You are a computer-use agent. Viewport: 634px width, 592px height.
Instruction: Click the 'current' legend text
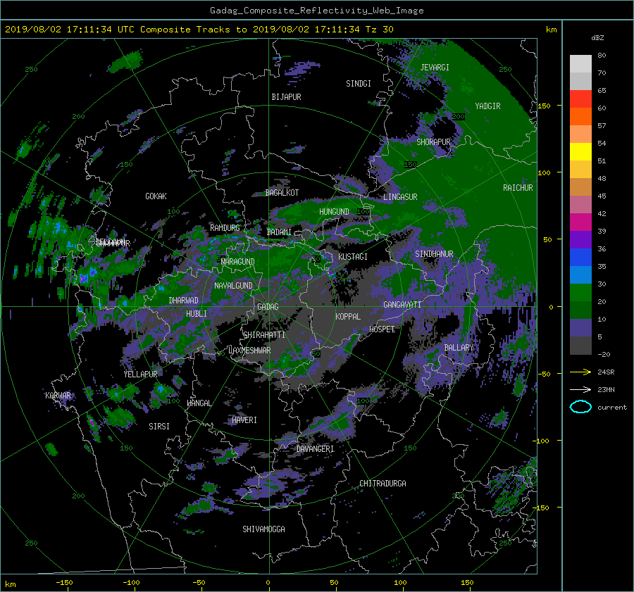[612, 408]
